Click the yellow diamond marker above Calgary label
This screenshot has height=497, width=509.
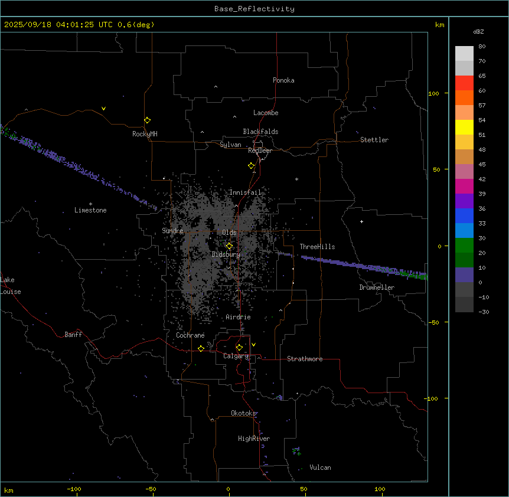tap(239, 347)
